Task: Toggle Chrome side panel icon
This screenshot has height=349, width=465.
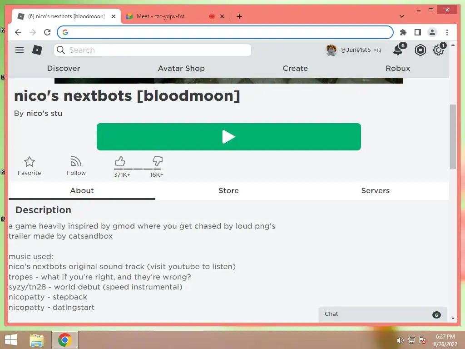Action: [418, 32]
